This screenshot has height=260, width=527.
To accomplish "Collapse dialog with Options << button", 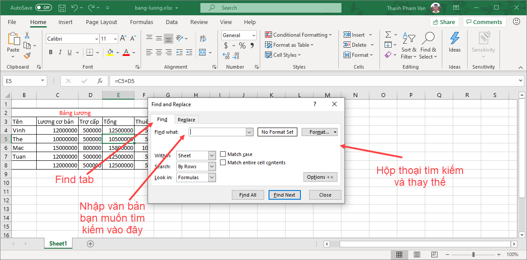I will tap(320, 177).
